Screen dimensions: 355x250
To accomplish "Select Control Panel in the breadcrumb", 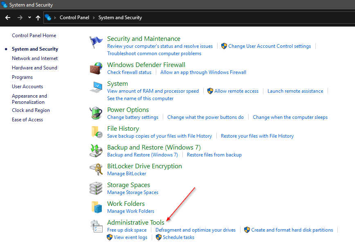I will [74, 18].
